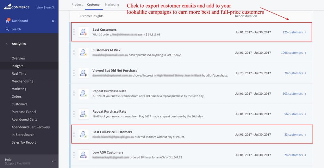Click the search magnifier icon in sidebar

click(x=7, y=29)
